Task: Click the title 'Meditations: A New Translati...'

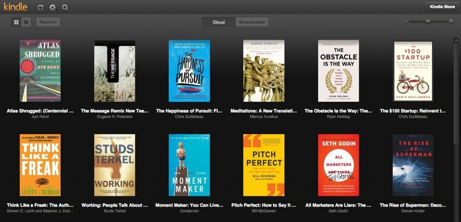Action: coord(264,111)
